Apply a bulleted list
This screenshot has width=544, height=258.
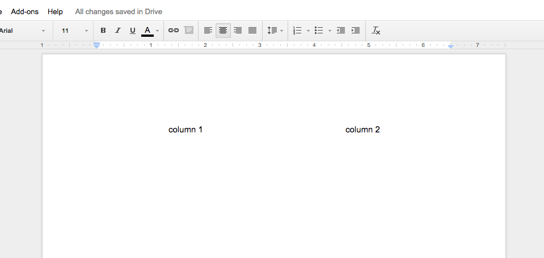319,31
